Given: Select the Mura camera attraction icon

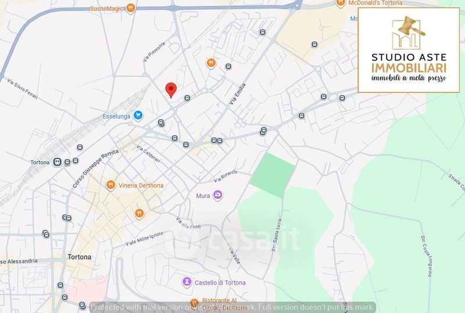Looking at the screenshot, I should click(217, 195).
